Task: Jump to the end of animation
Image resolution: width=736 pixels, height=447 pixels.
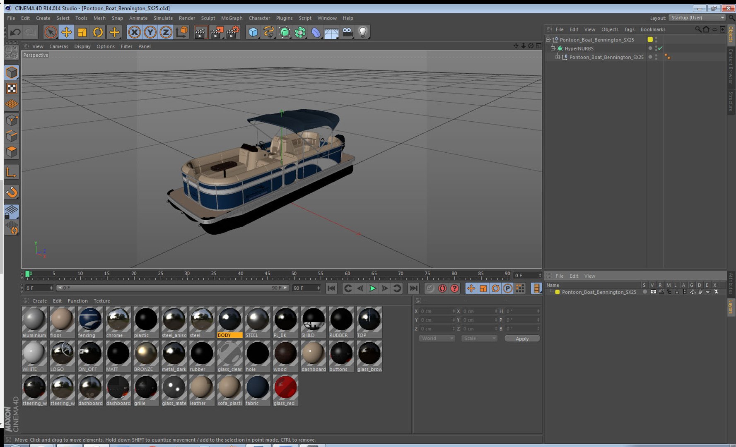Action: point(413,288)
